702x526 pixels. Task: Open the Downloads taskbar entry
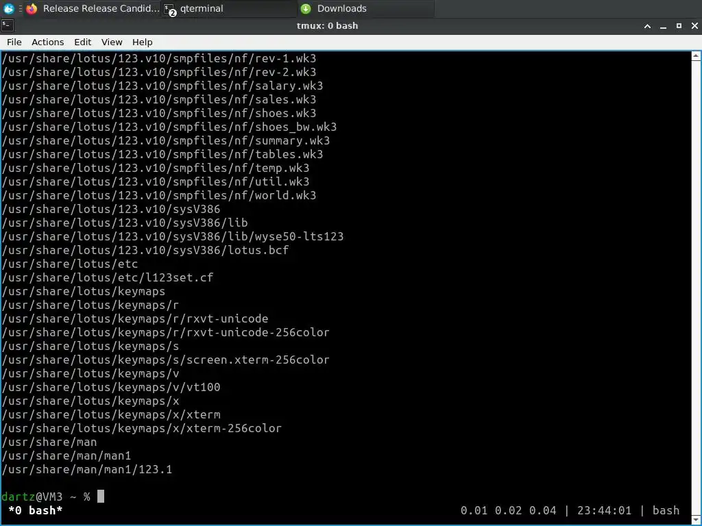pos(366,8)
